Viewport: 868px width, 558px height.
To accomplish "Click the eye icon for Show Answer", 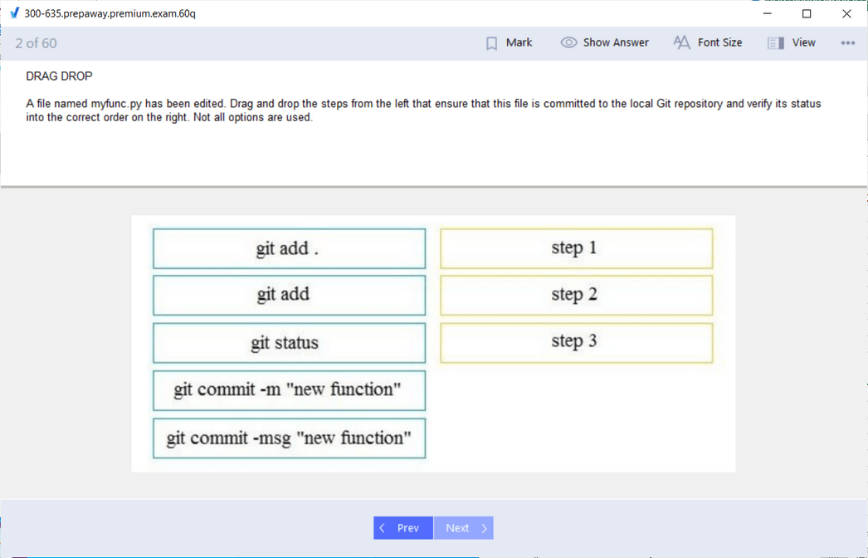I will point(568,42).
